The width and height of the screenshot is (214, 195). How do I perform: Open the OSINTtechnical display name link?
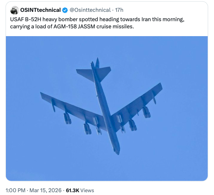[40, 10]
